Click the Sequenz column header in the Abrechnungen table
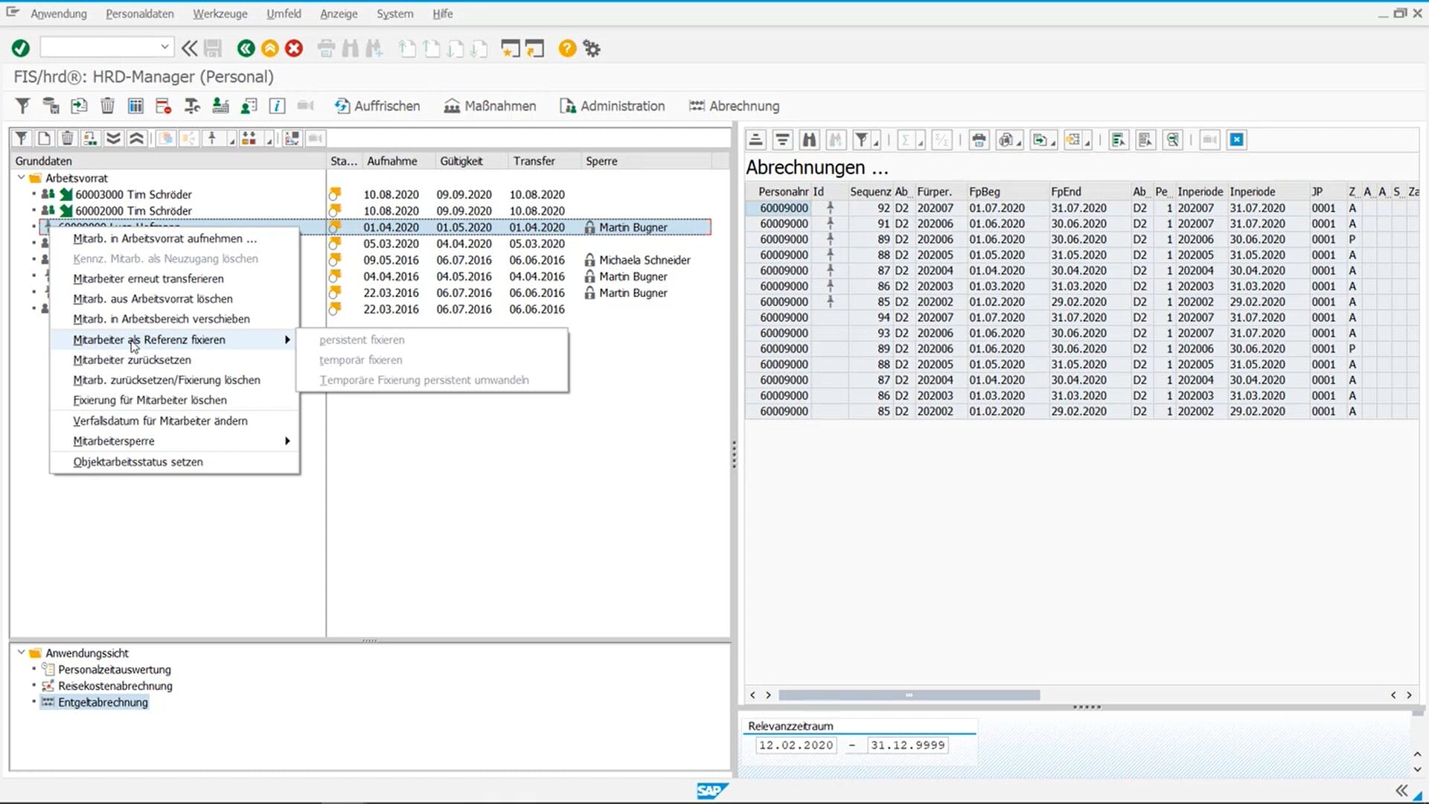Screen dimensions: 1429x804 (870, 191)
